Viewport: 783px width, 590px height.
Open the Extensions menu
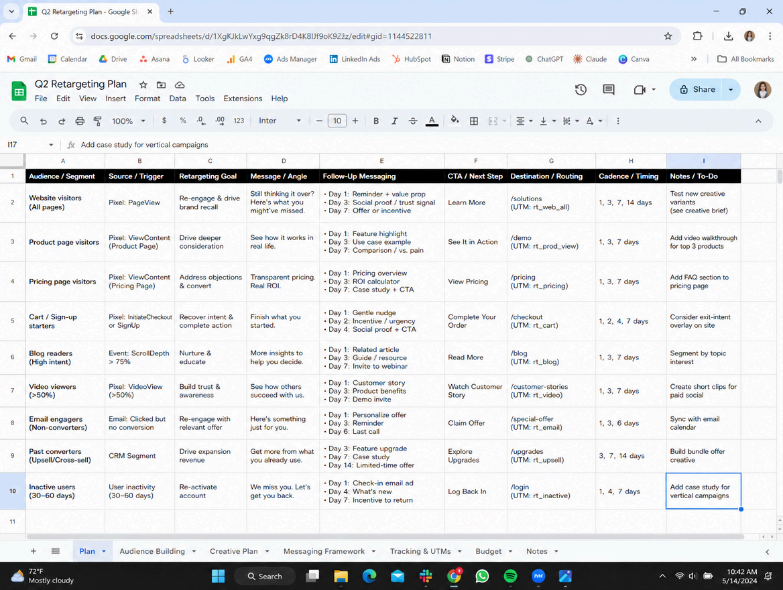click(243, 99)
